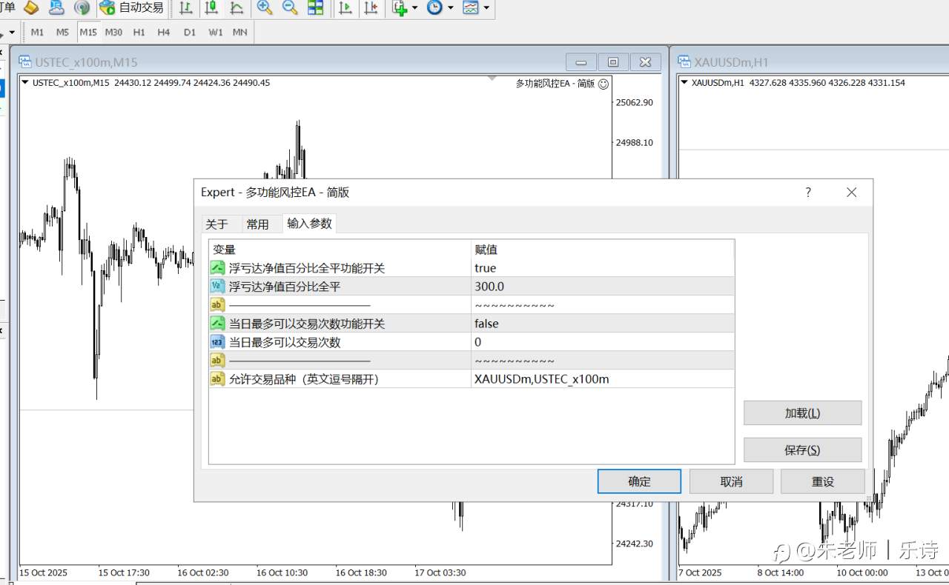This screenshot has height=585, width=949.
Task: Click the 确定 button
Action: (639, 481)
